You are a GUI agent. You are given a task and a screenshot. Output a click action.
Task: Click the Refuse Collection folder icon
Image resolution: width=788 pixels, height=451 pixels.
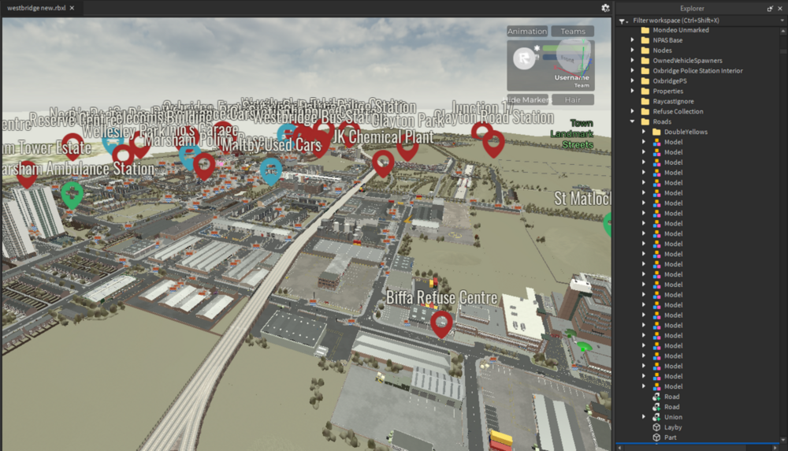click(645, 112)
